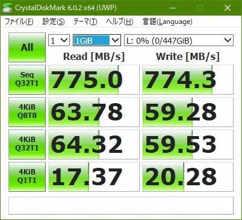Click the empty comment field at bottom
This screenshot has width=242, height=220.
click(x=121, y=206)
